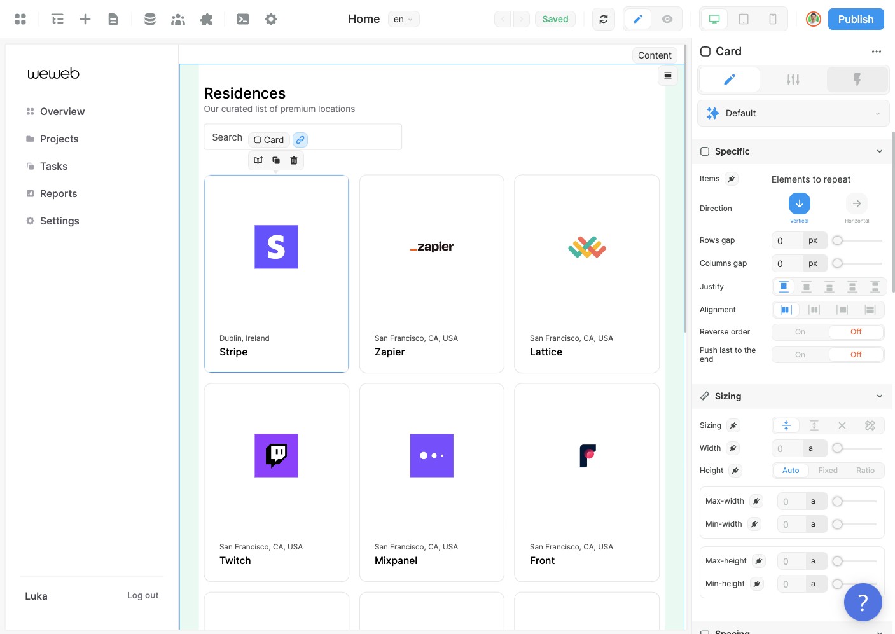Open the help question mark button
Viewport: 895px width, 634px height.
[x=863, y=602]
